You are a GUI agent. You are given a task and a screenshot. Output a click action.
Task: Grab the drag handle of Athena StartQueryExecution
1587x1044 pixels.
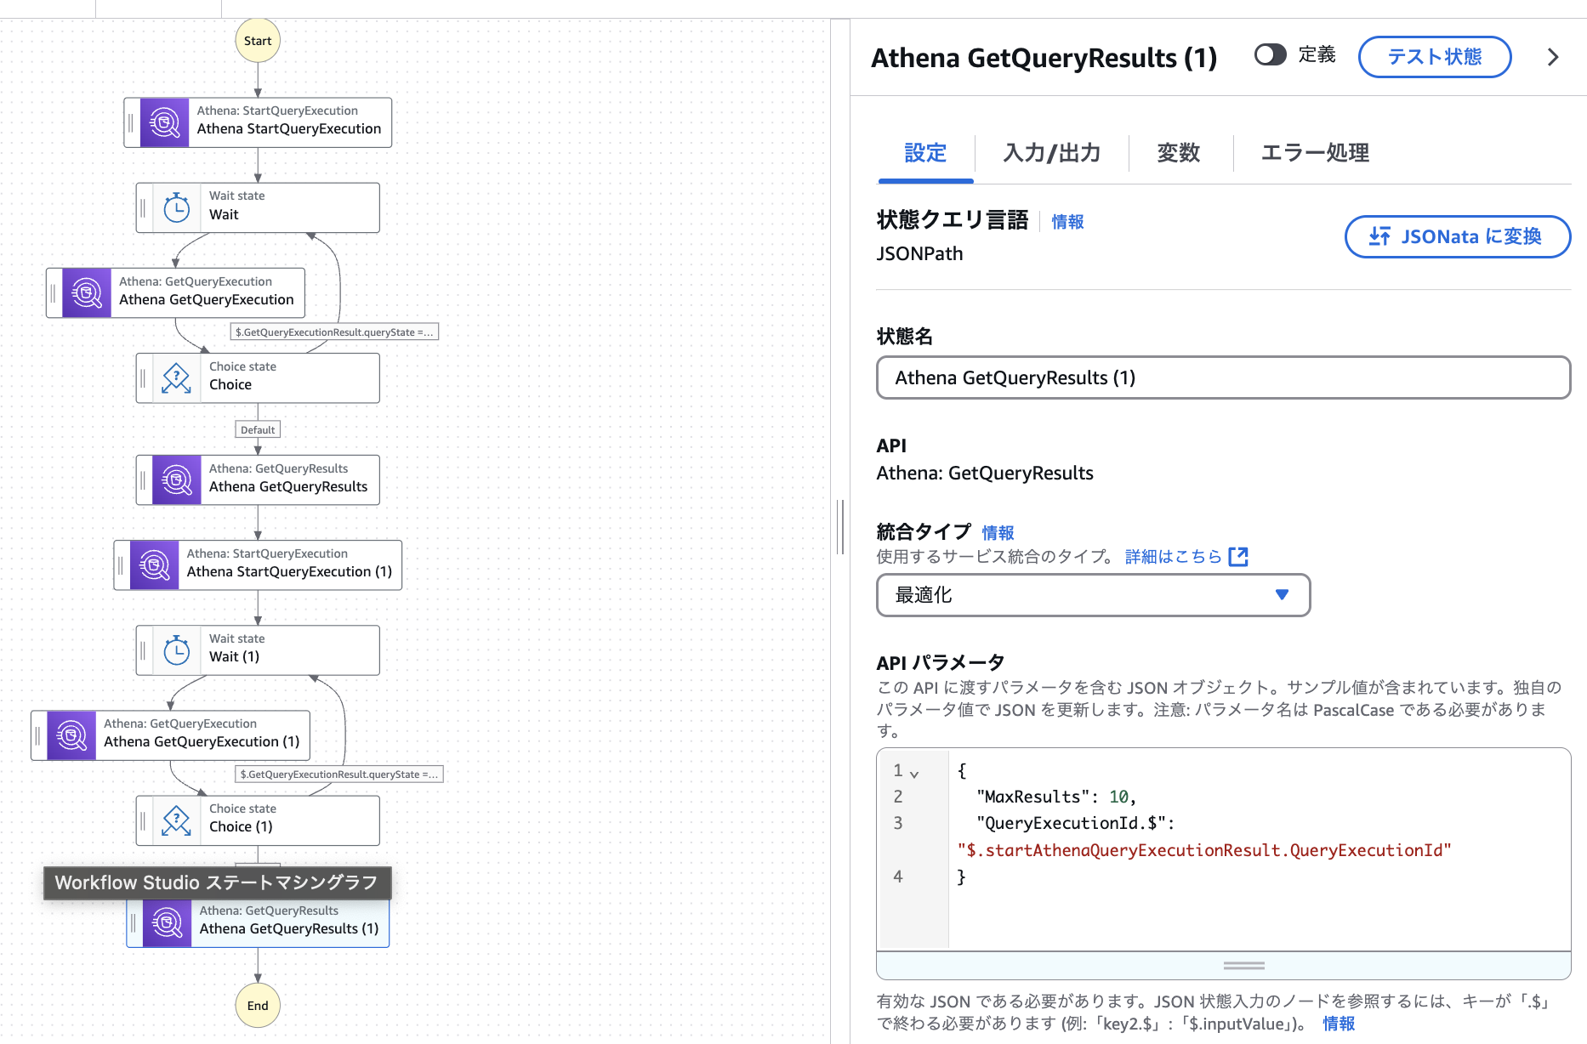pyautogui.click(x=131, y=122)
